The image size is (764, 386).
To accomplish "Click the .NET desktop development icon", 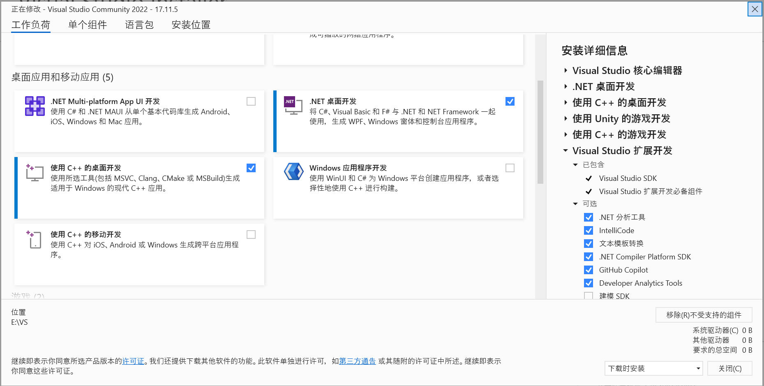I will 293,105.
